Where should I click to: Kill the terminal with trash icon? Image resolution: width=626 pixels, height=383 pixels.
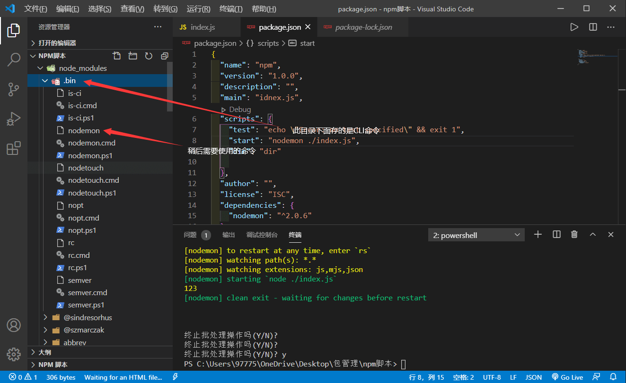click(x=574, y=235)
